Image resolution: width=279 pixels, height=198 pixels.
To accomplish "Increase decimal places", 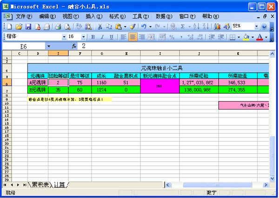I will 190,37.
